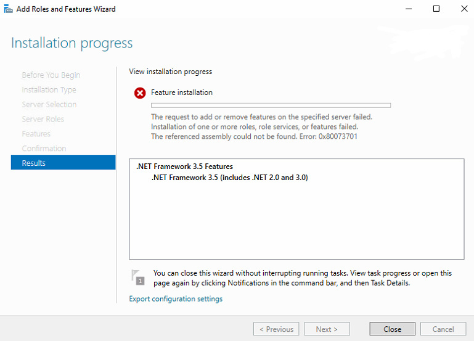
Task: Click the error code 0x80073701 text line
Action: [x=254, y=136]
